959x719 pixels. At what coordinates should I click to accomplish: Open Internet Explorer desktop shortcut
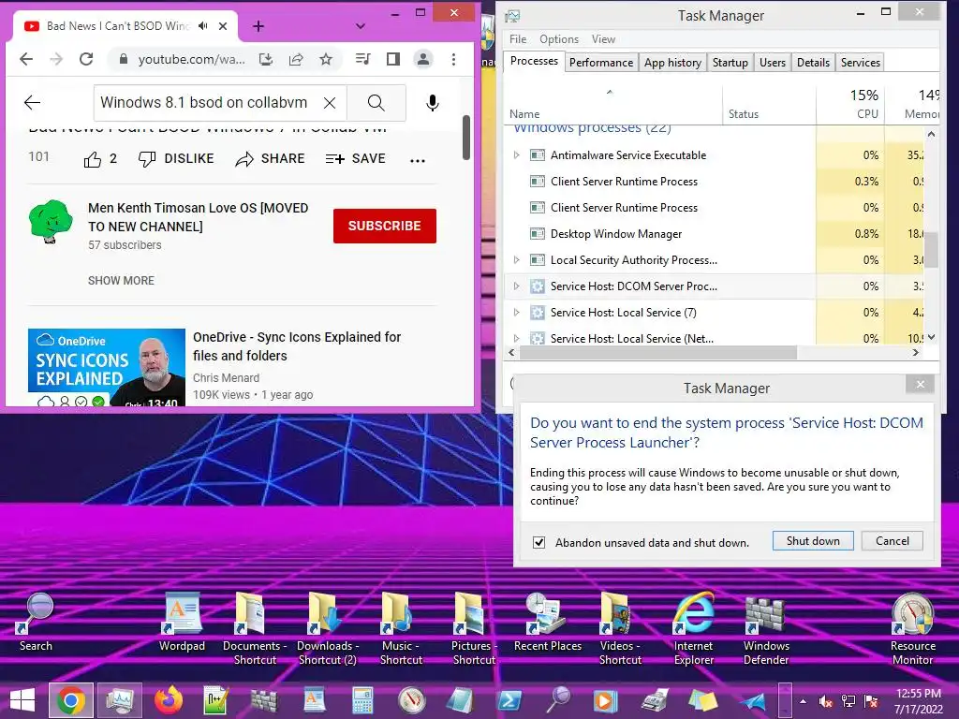[694, 628]
